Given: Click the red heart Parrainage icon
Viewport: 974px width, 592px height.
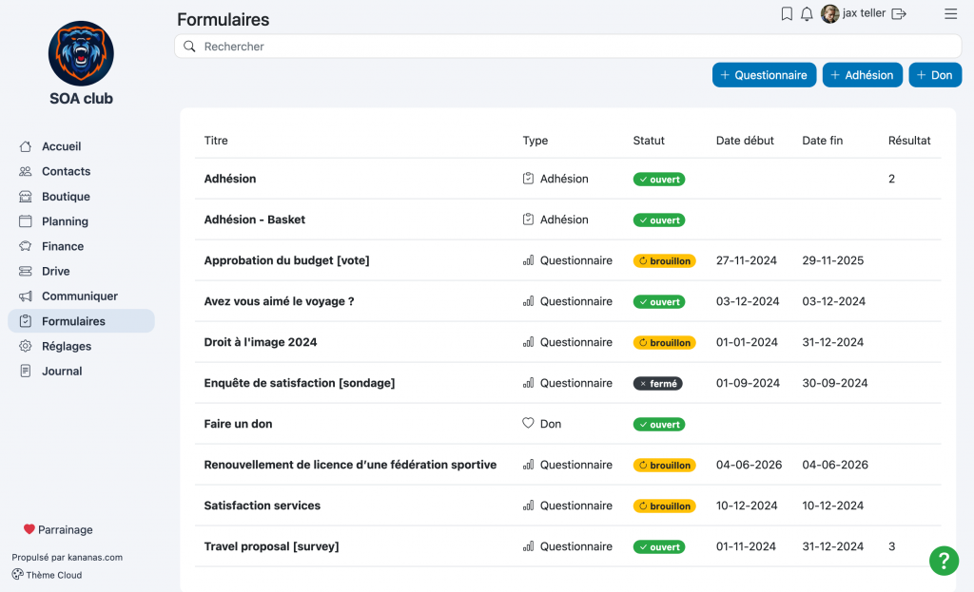Looking at the screenshot, I should tap(29, 529).
